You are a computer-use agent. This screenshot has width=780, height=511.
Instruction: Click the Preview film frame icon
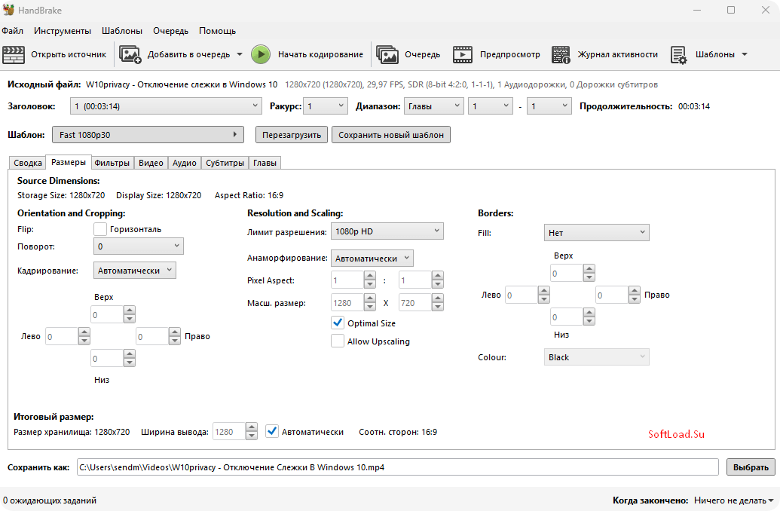463,54
